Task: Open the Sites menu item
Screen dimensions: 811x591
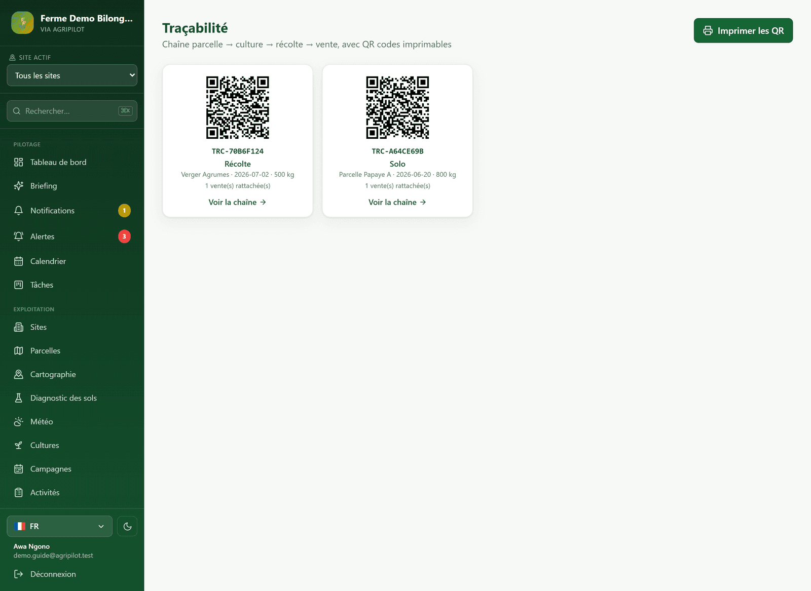Action: (72, 327)
